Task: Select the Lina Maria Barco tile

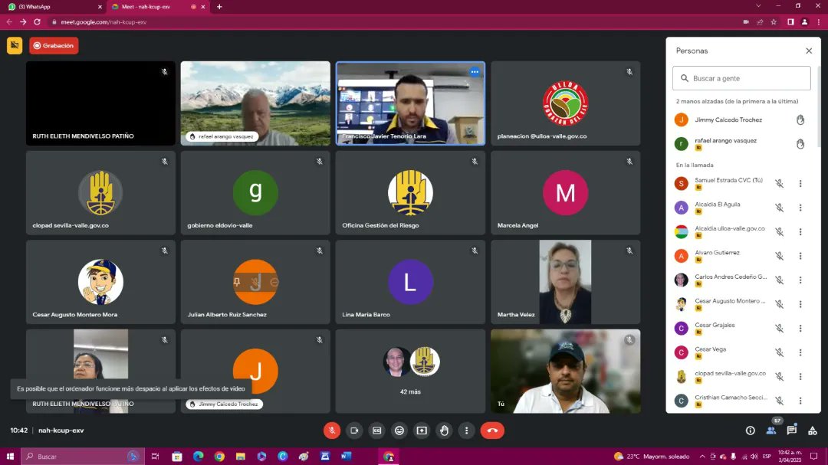Action: click(410, 282)
